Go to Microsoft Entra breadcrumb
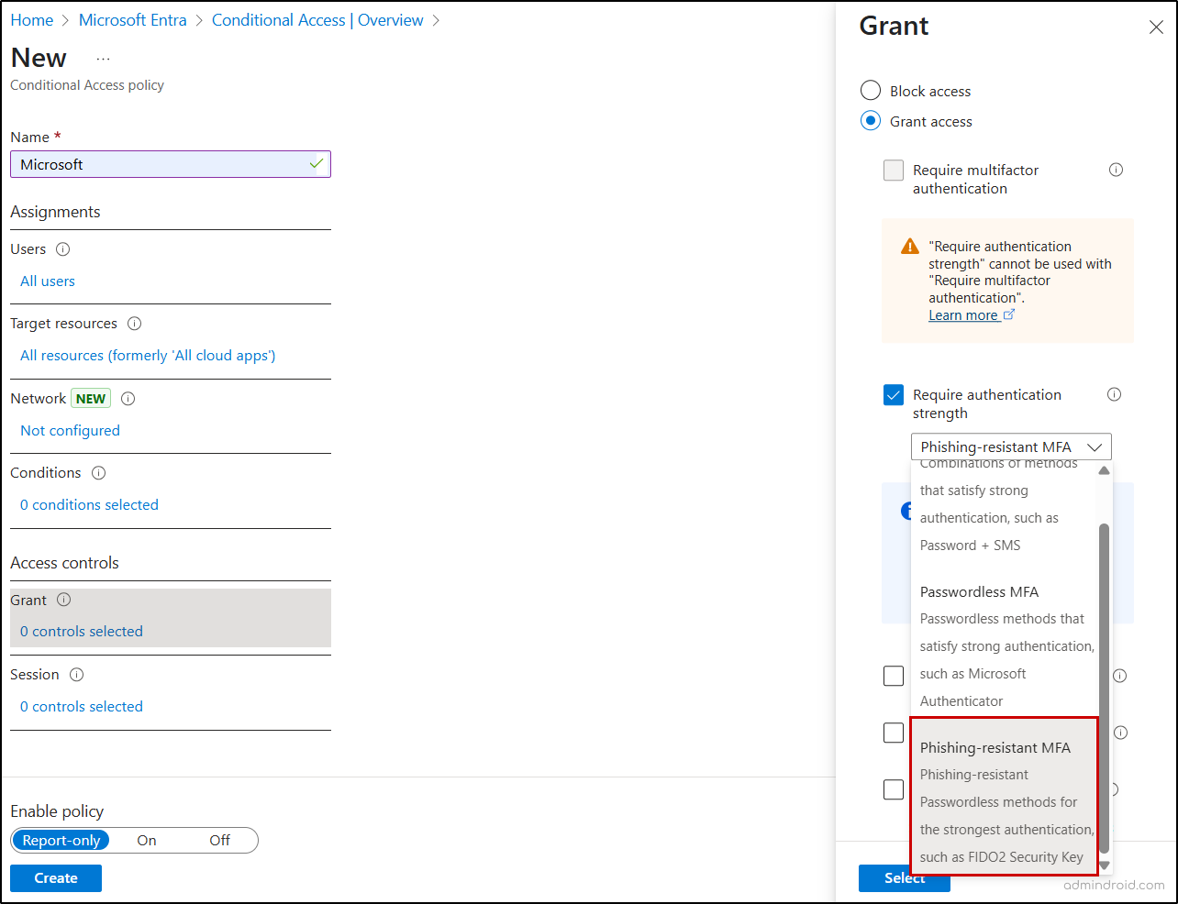 point(133,20)
